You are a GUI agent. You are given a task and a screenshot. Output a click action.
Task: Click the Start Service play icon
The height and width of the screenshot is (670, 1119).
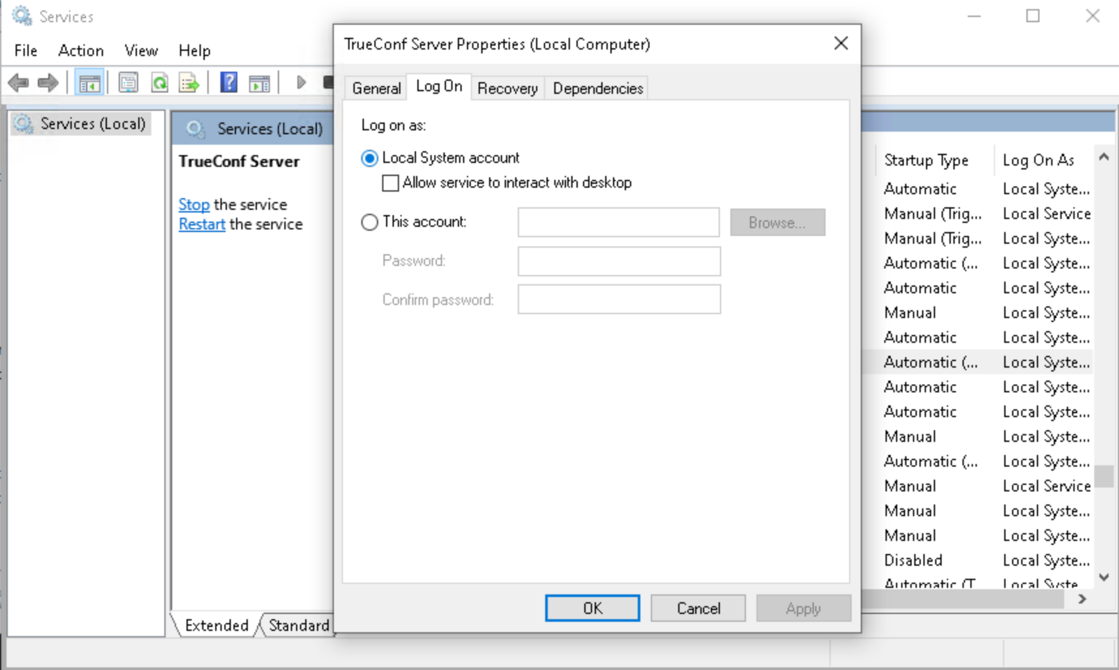[x=301, y=83]
